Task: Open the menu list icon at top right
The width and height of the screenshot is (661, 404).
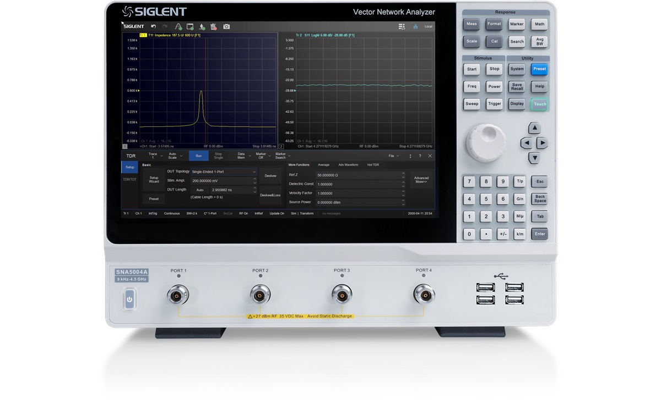Action: coord(402,26)
